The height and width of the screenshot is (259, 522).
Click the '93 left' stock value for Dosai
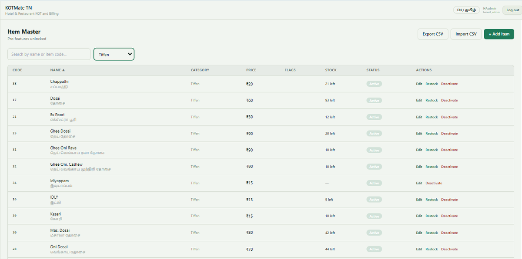[330, 100]
